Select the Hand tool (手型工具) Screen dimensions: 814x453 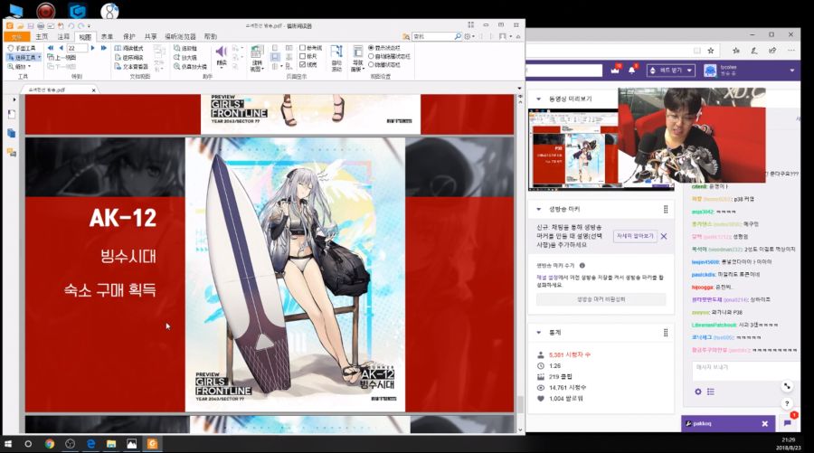(22, 48)
